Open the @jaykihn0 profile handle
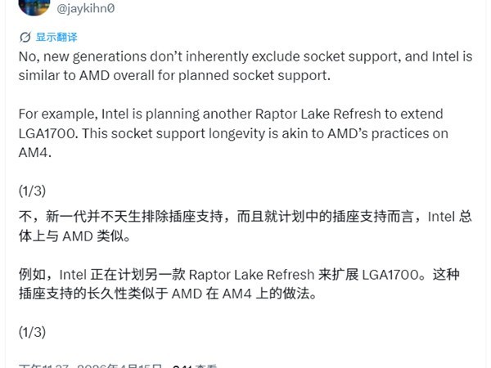The height and width of the screenshot is (368, 491). [x=86, y=8]
